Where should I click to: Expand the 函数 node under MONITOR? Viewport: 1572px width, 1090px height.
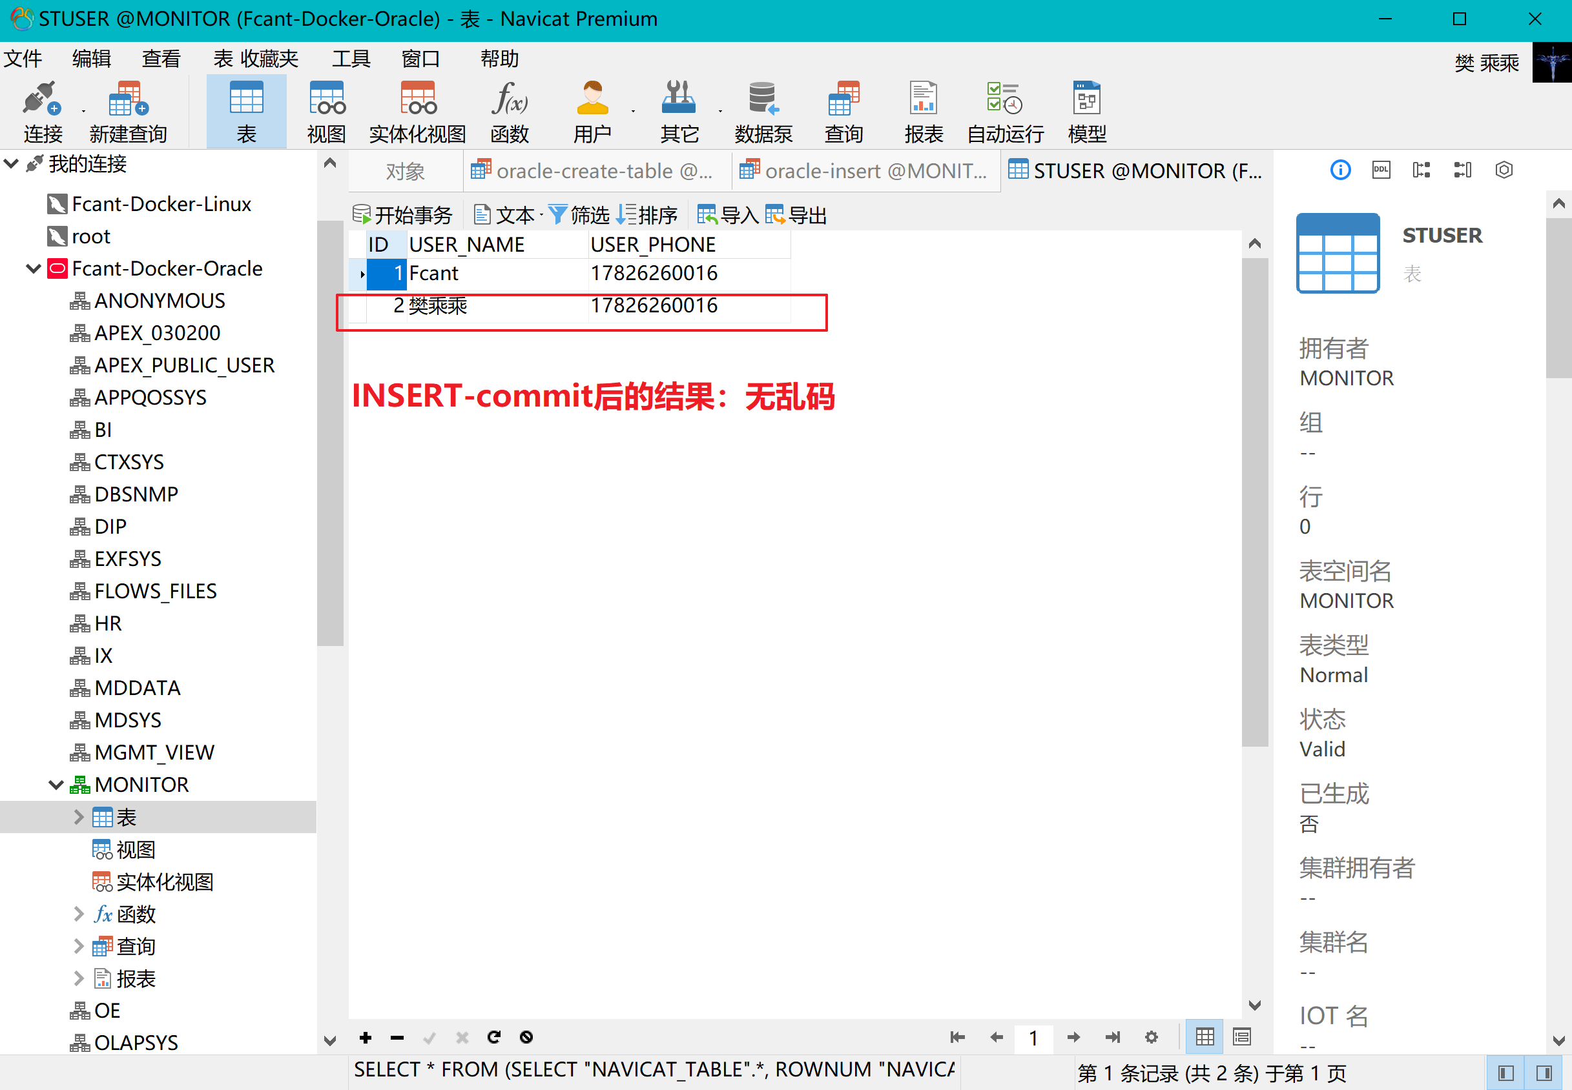coord(79,914)
